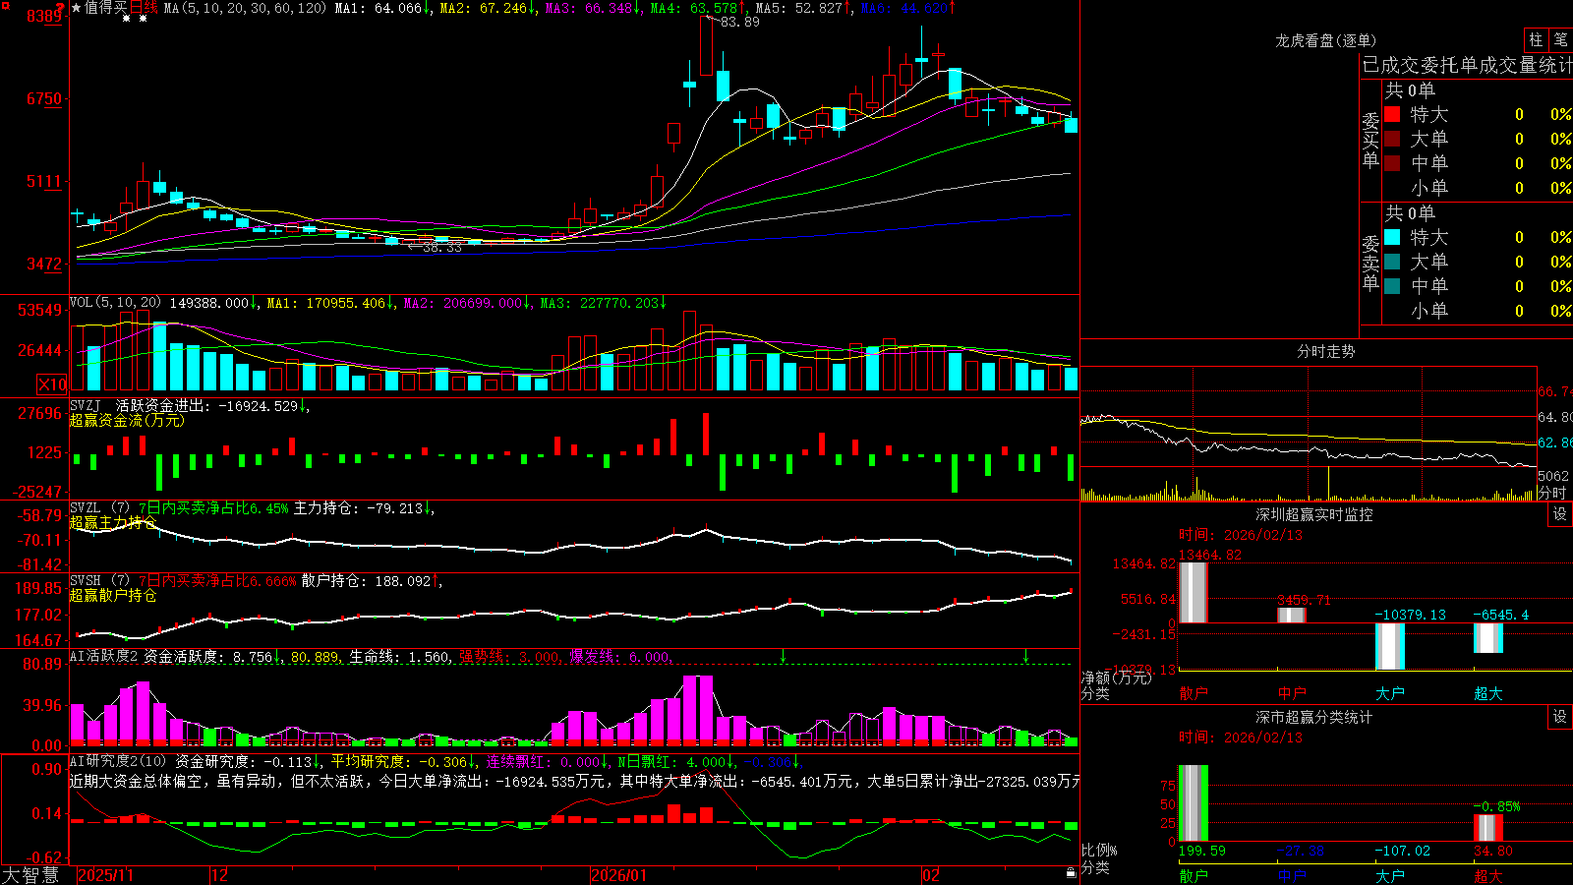The height and width of the screenshot is (885, 1573).
Task: Click the 超赢主力持仓 label
Action: [x=113, y=523]
